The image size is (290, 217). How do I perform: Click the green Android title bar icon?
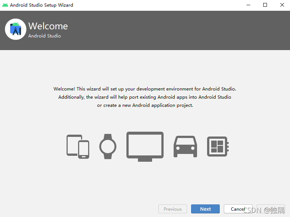tap(5, 5)
